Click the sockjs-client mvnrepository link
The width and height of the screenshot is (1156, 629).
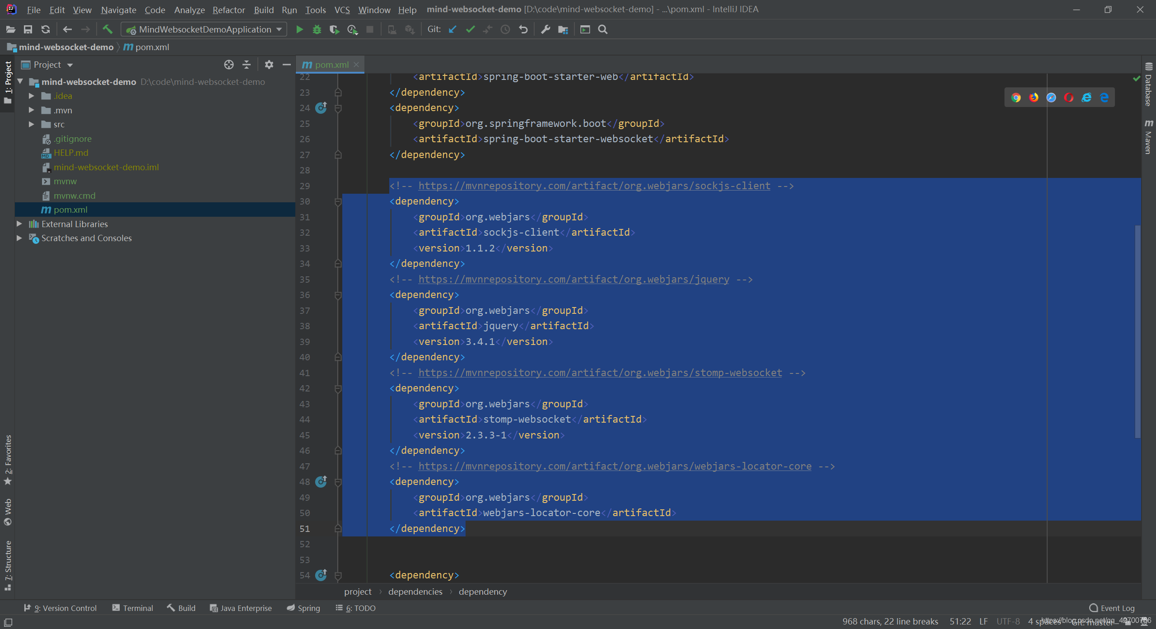594,186
